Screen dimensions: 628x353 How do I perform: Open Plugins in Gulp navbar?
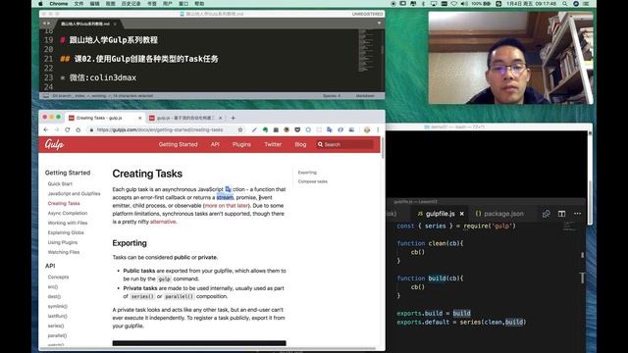(241, 144)
